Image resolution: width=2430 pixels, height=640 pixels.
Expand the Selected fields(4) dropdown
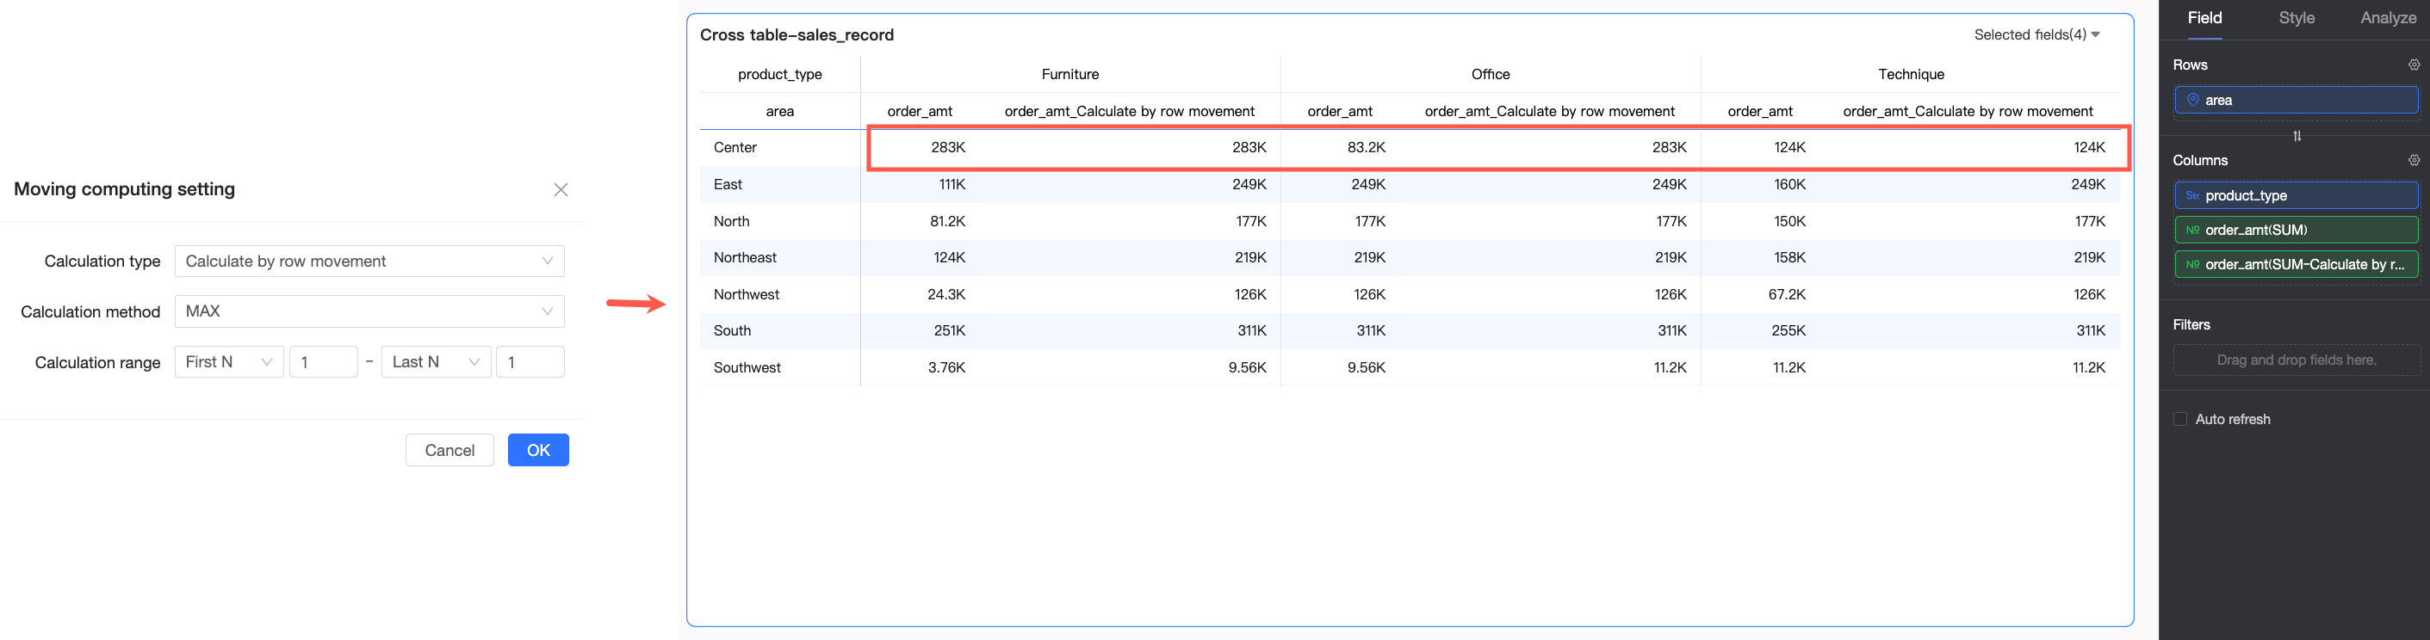pos(2036,35)
